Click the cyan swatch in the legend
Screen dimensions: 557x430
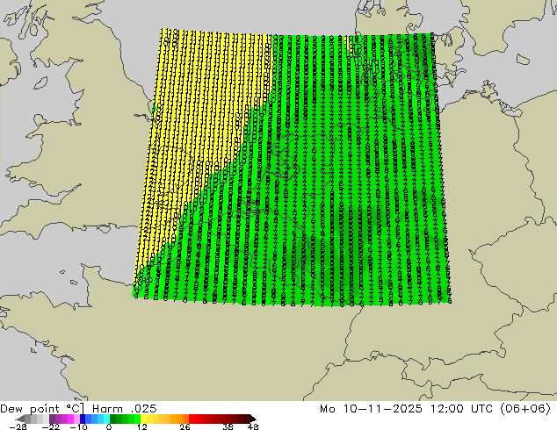tap(106, 419)
